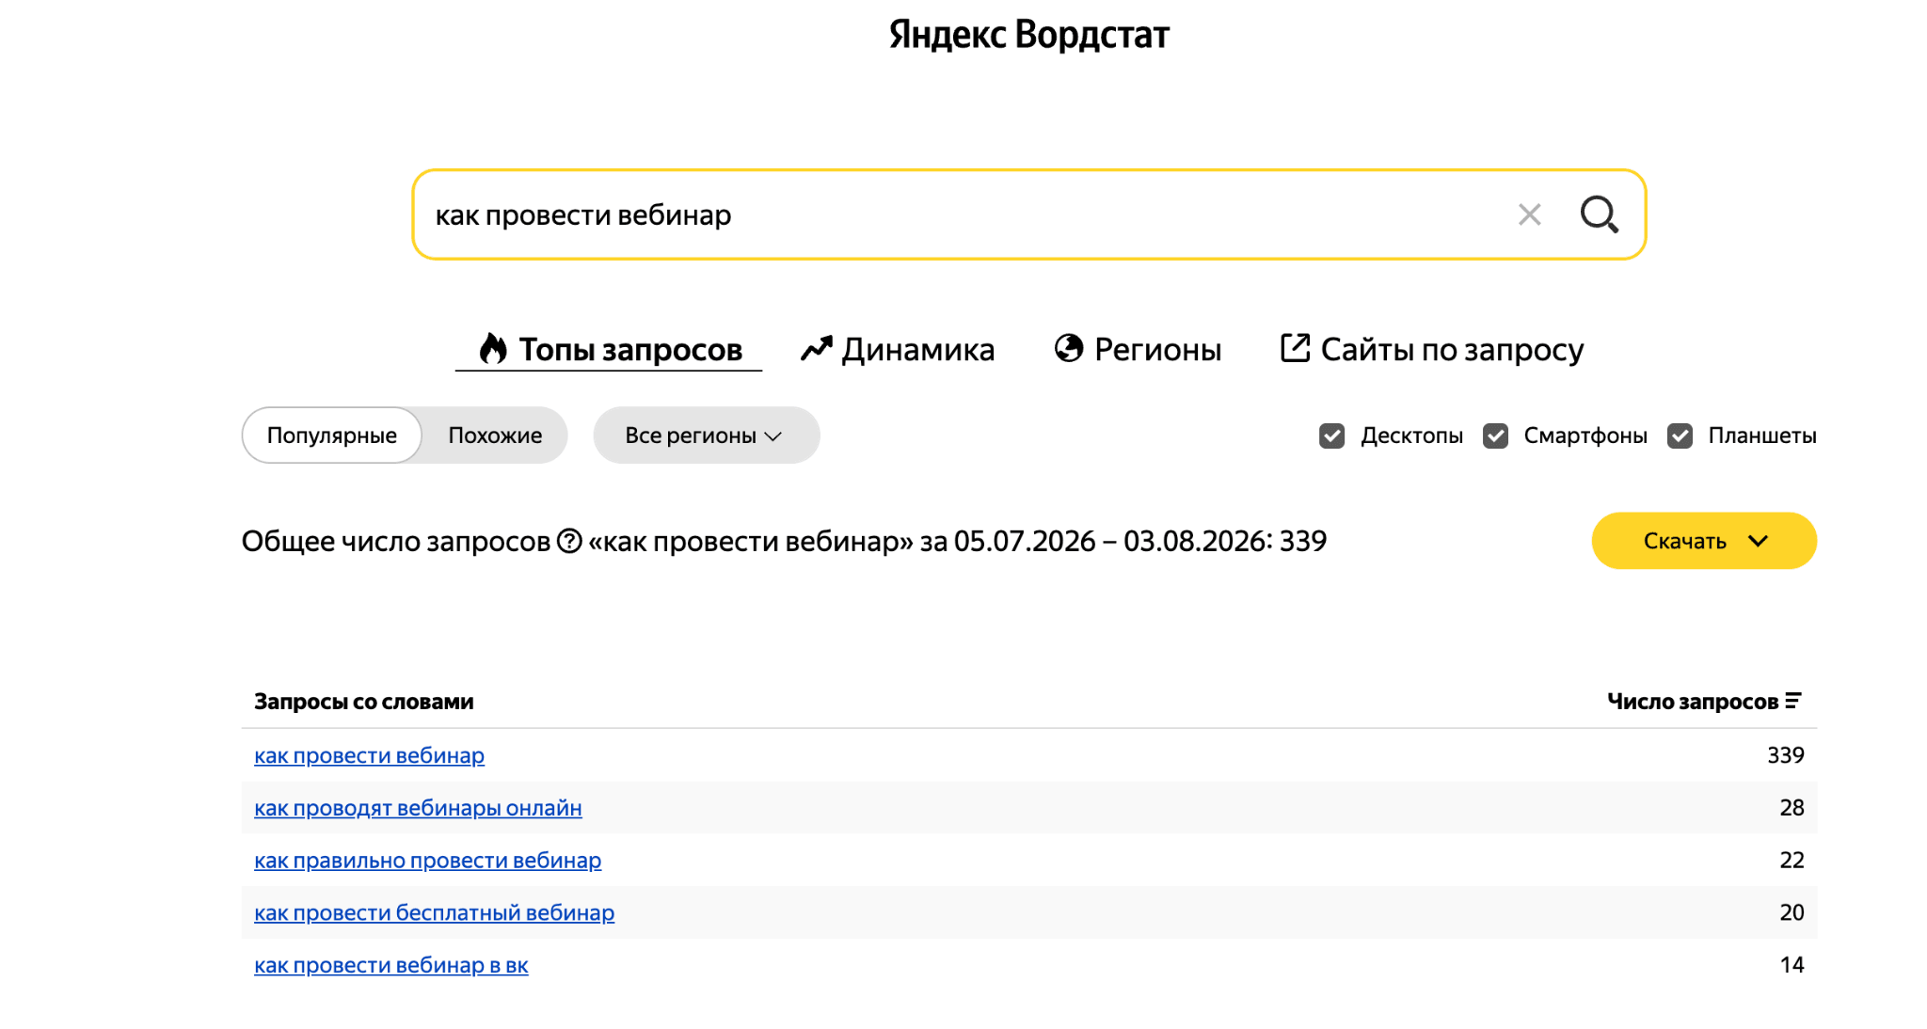Screen dimensions: 1927x1029
Task: Clear the search query with the X icon
Action: click(x=1529, y=215)
